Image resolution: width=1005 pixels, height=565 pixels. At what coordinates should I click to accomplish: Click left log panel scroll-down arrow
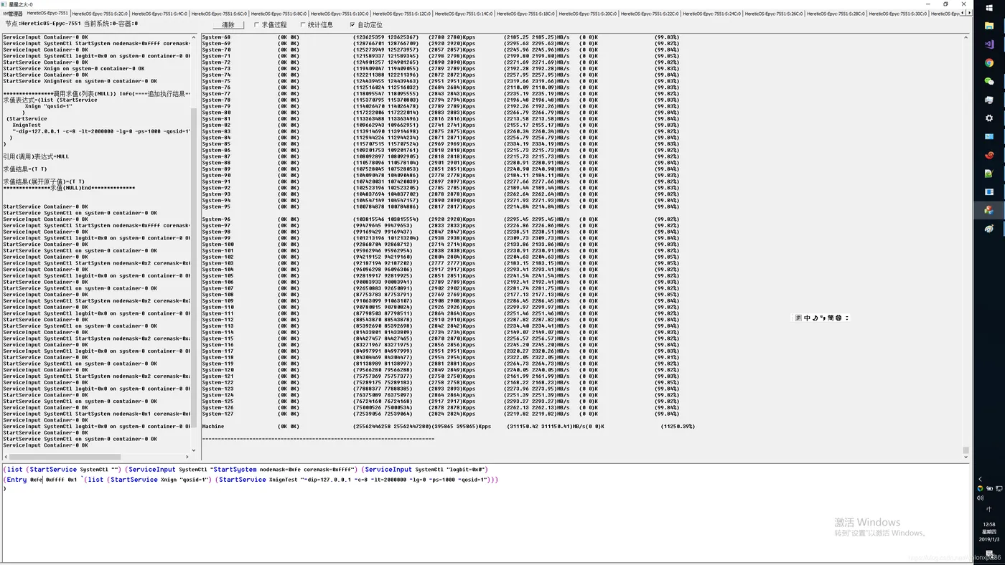(x=194, y=451)
